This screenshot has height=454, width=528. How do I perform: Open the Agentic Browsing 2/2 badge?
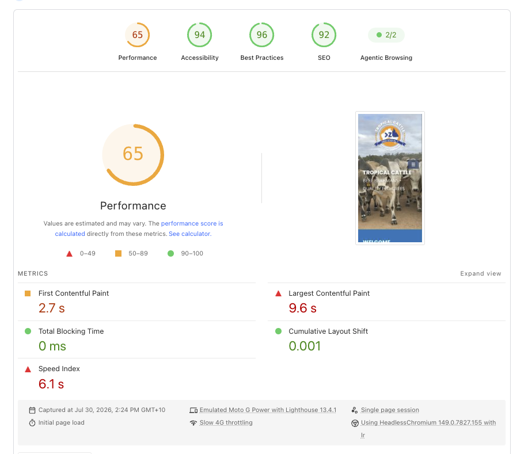click(386, 35)
